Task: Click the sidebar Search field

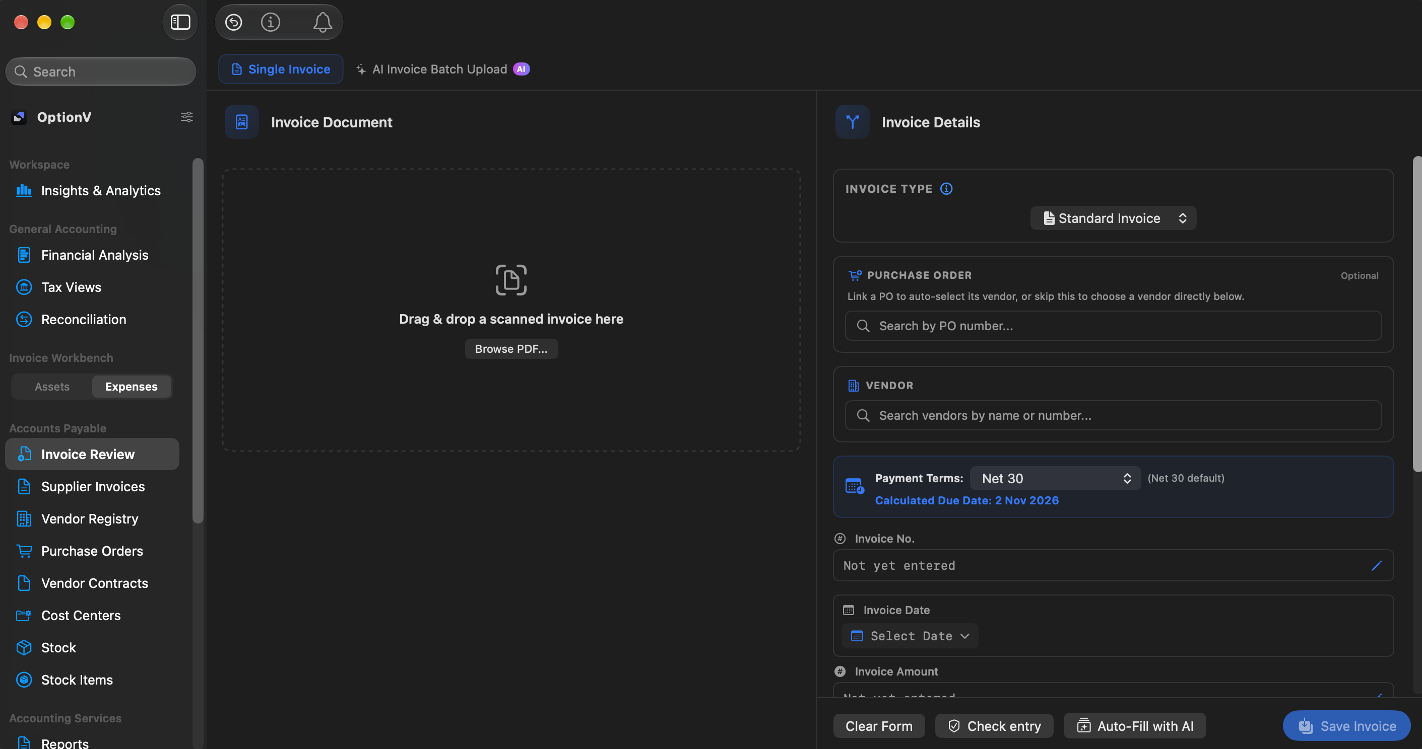Action: point(101,71)
